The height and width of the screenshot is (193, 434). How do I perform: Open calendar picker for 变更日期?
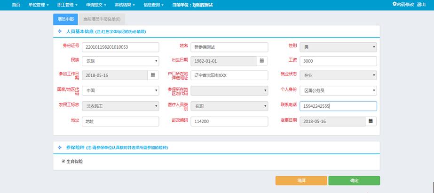coord(371,121)
